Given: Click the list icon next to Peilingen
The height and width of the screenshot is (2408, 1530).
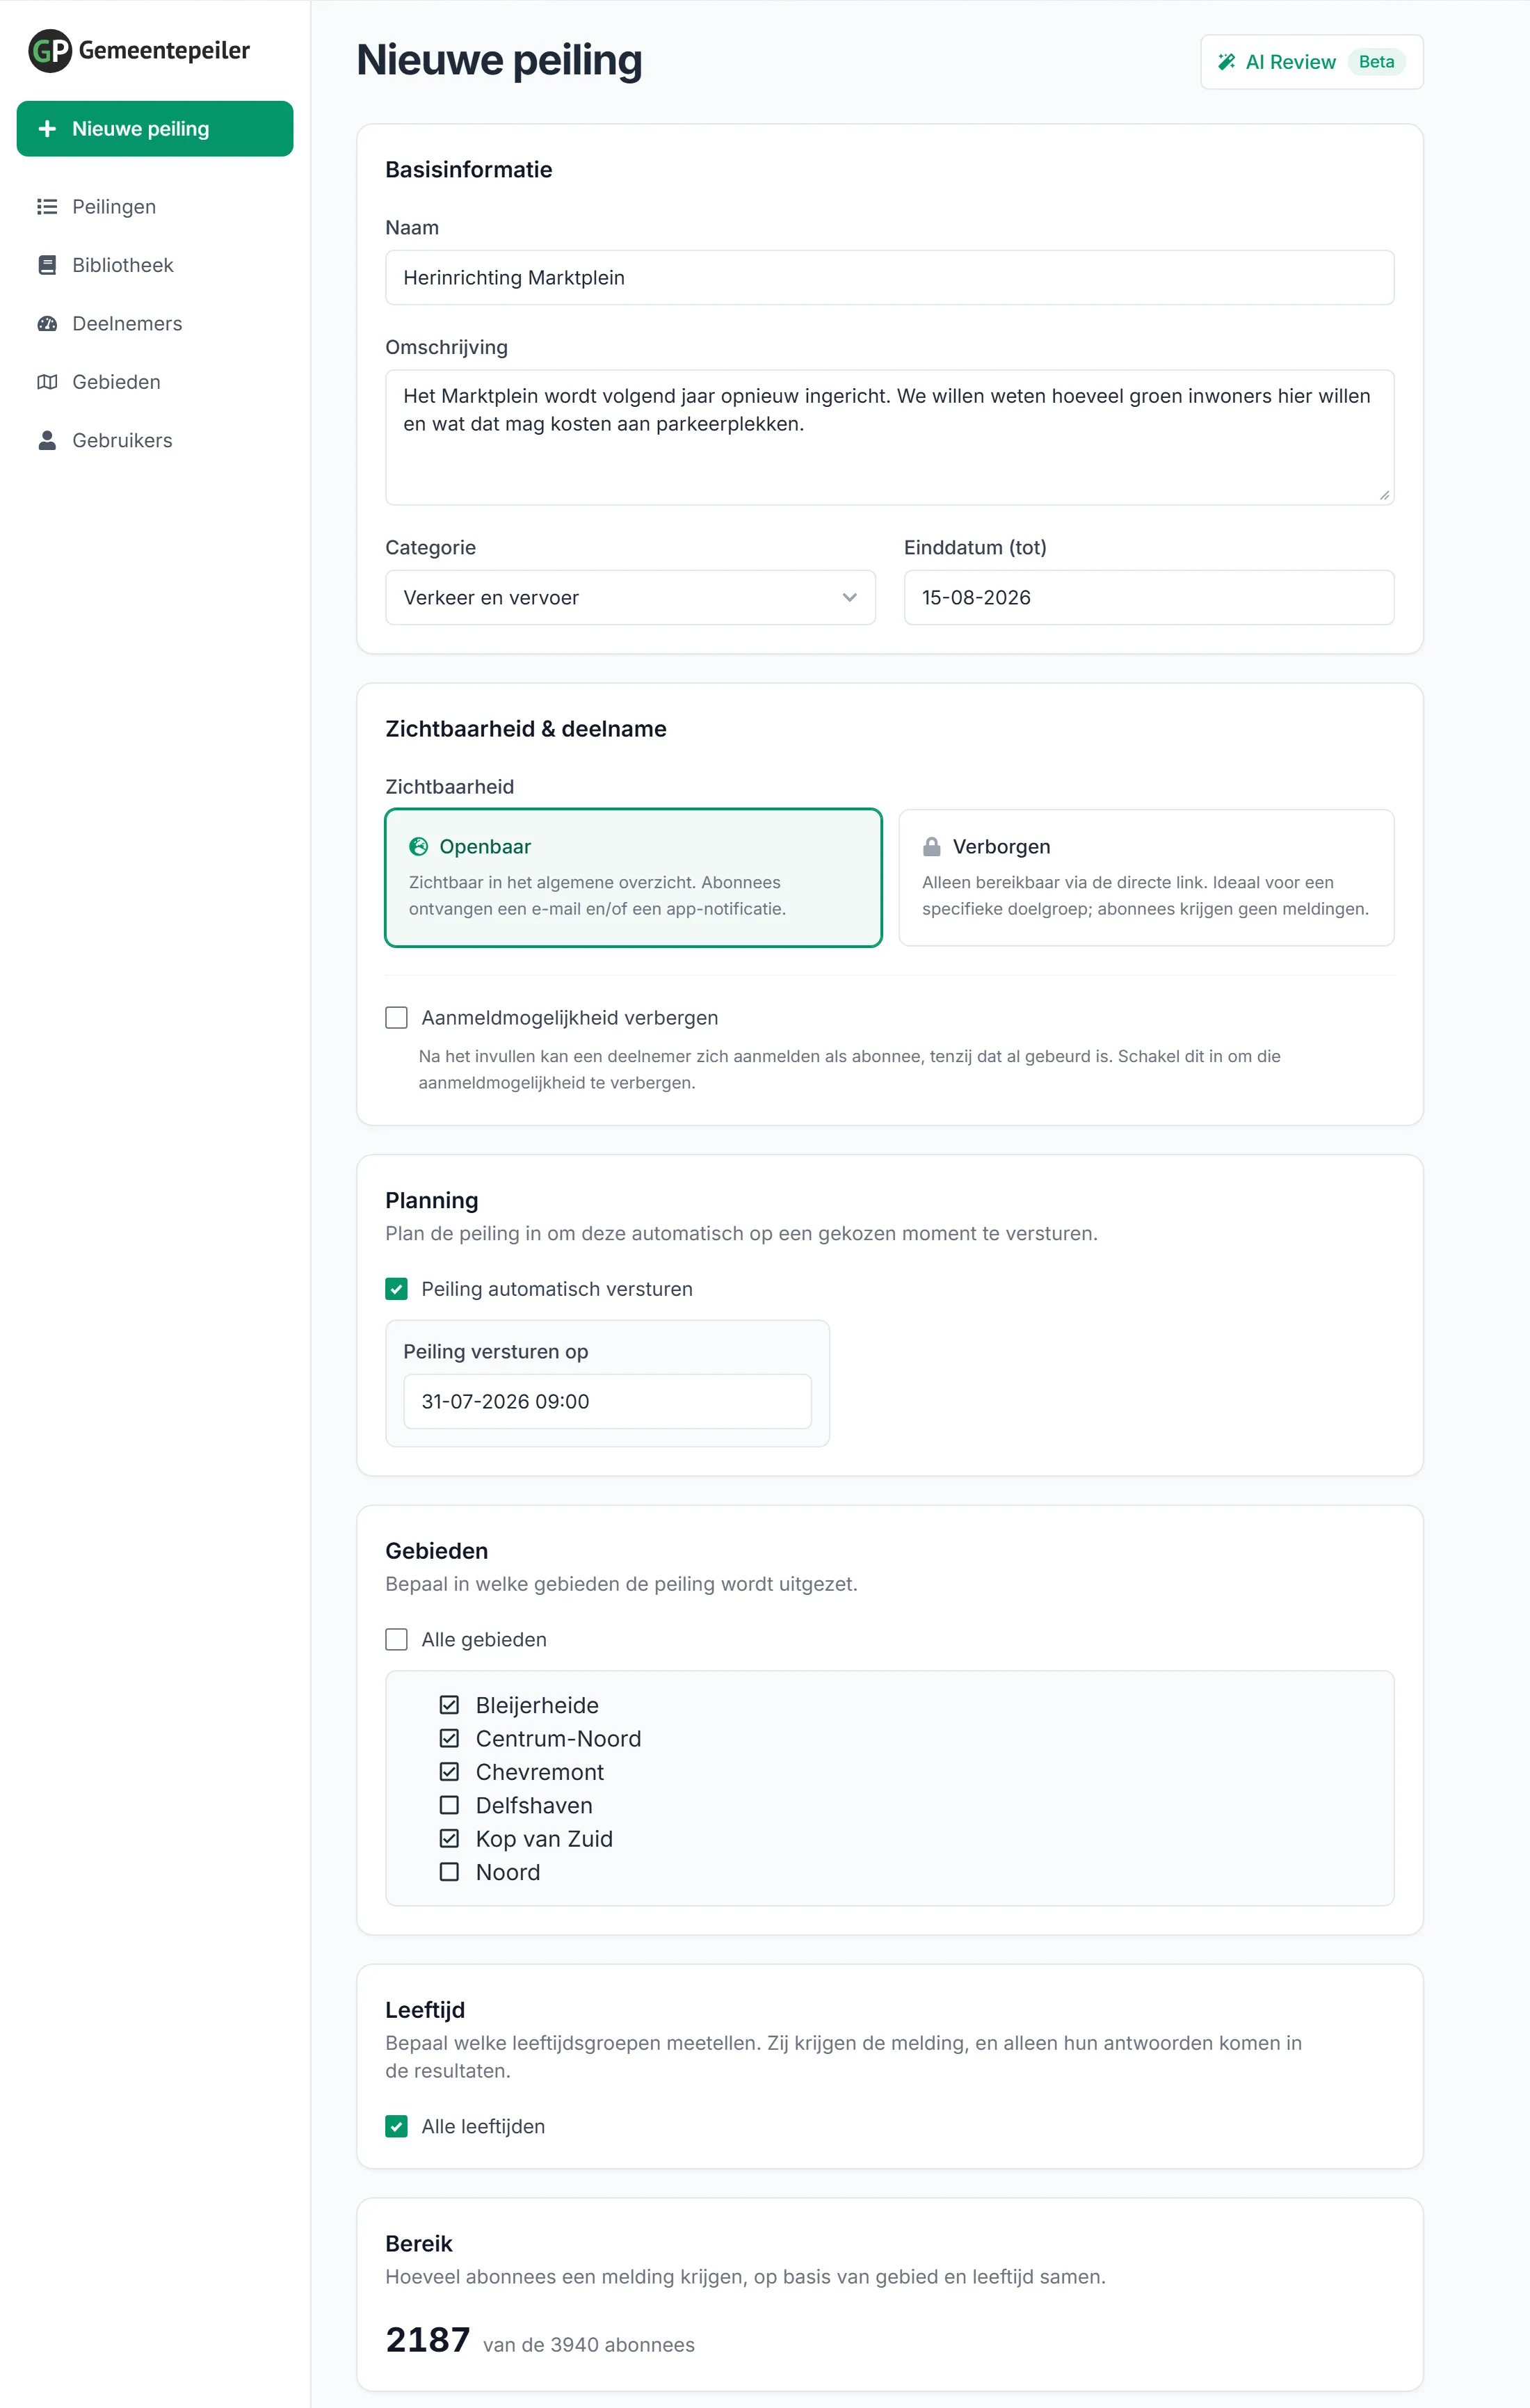Looking at the screenshot, I should coord(47,207).
